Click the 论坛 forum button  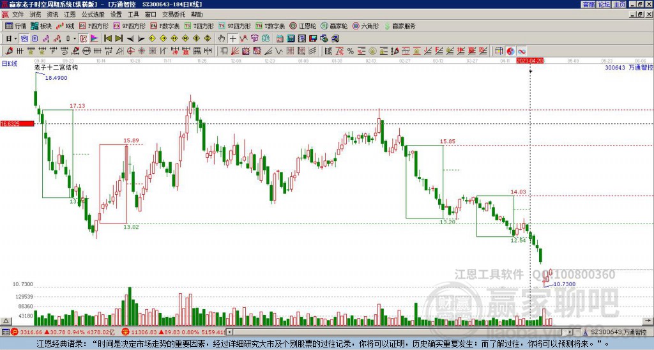point(604,4)
